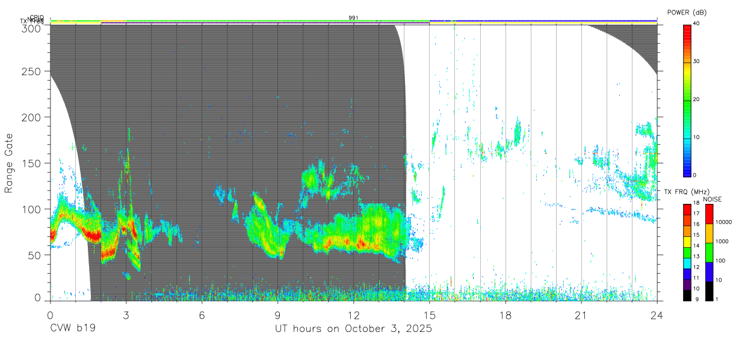Click the Range Gate axis title
Viewport: 739px width, 341px height.
click(9, 163)
